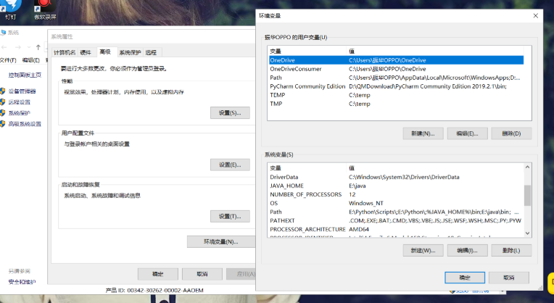Select the OS system variable row
The height and width of the screenshot is (303, 554).
coord(396,203)
